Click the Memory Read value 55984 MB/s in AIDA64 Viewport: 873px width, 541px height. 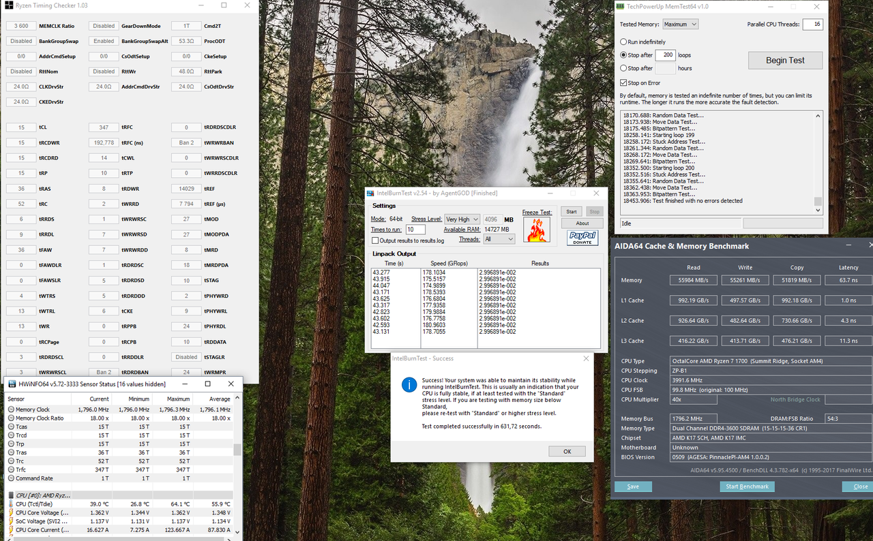click(x=694, y=280)
